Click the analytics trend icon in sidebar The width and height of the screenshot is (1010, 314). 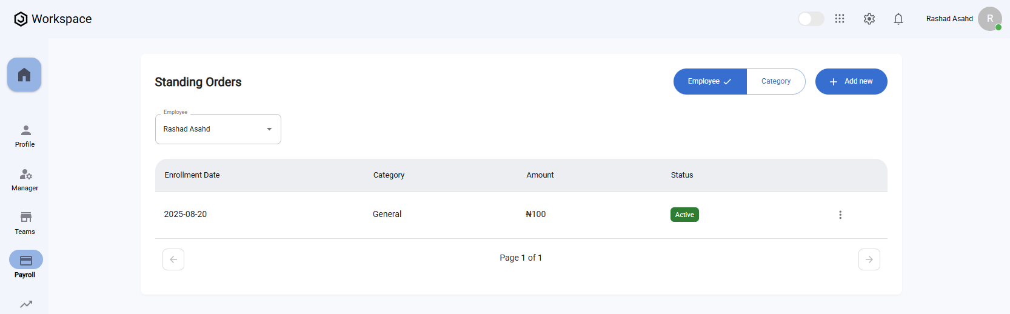pos(26,304)
